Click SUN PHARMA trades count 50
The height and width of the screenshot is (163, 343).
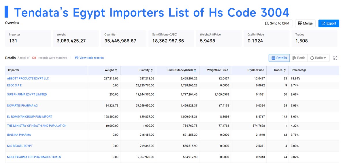pyautogui.click(x=285, y=94)
